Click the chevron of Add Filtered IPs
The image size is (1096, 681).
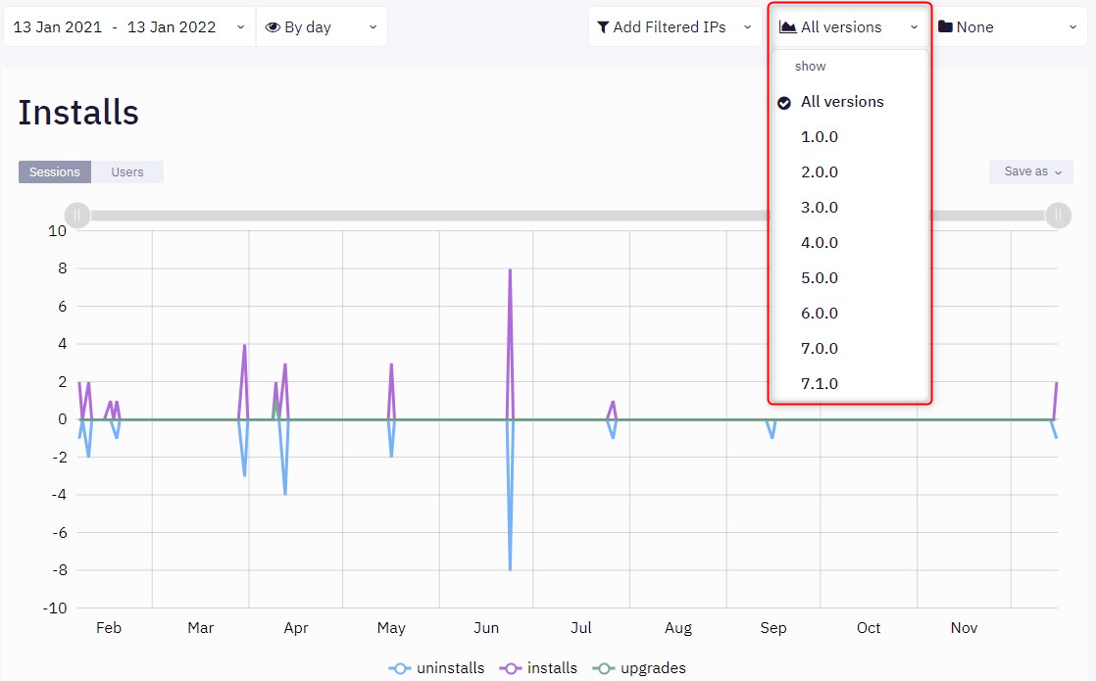click(x=747, y=27)
